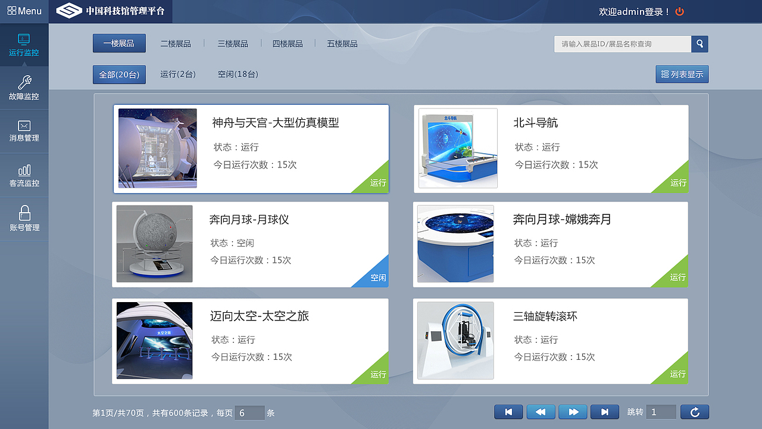Screen dimensions: 762x429
Task: Switch to 二楼展品 tab
Action: point(176,44)
